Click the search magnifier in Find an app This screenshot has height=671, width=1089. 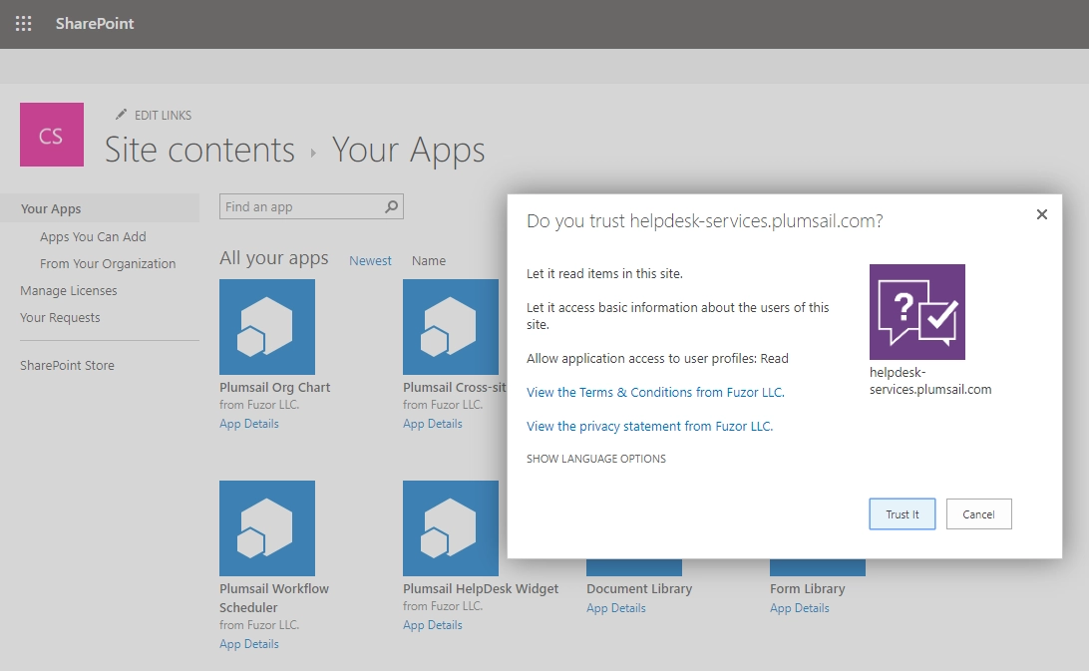392,206
